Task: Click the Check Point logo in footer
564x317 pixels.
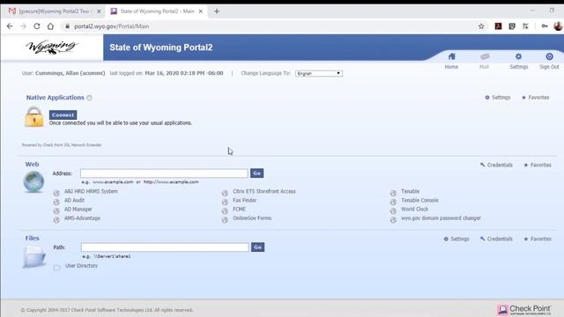Action: pyautogui.click(x=524, y=309)
